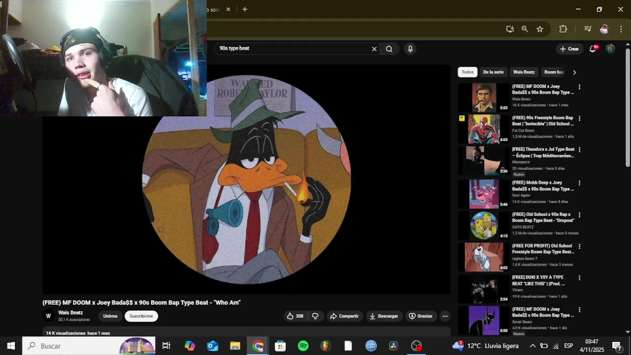
Task: Start voice search with the microphone icon
Action: [x=410, y=49]
